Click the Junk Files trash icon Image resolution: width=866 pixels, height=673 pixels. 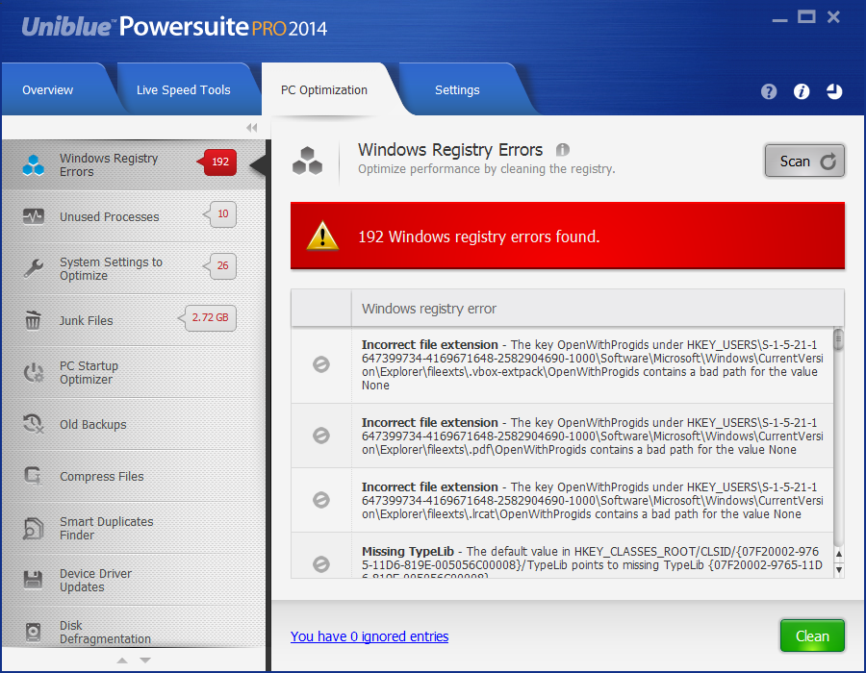pyautogui.click(x=33, y=320)
